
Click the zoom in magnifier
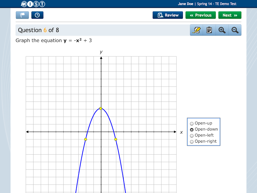pos(222,30)
